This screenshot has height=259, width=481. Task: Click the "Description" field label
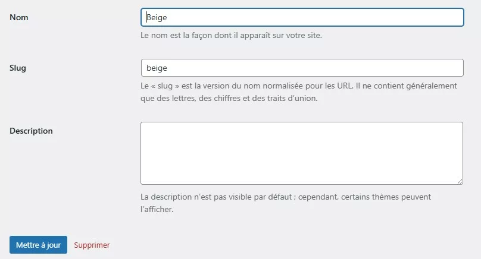[x=31, y=131]
